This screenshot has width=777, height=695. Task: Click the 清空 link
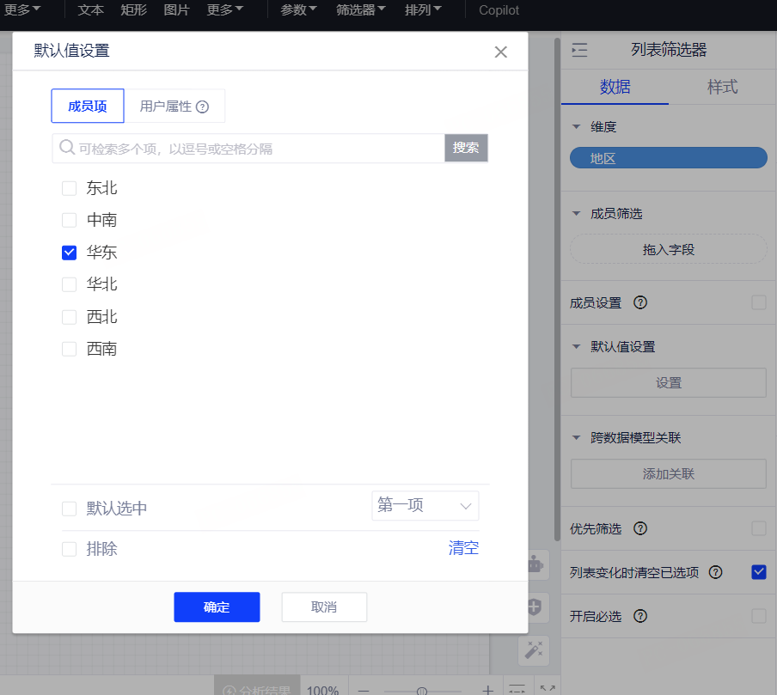(463, 548)
